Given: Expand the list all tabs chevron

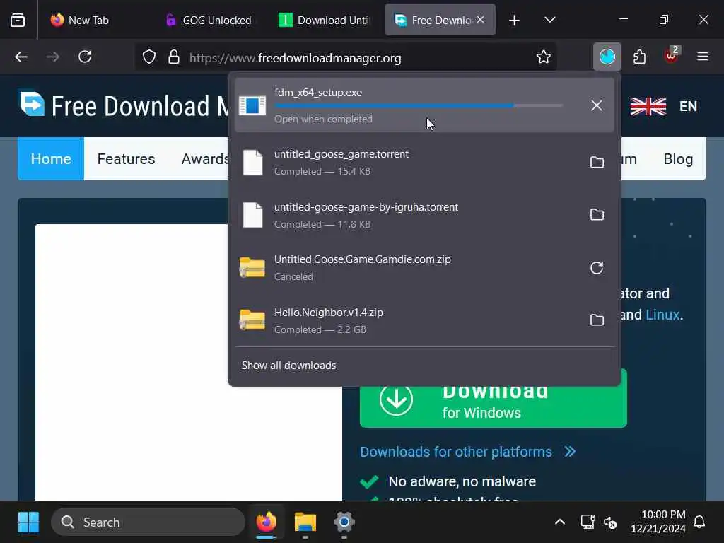Looking at the screenshot, I should point(549,20).
